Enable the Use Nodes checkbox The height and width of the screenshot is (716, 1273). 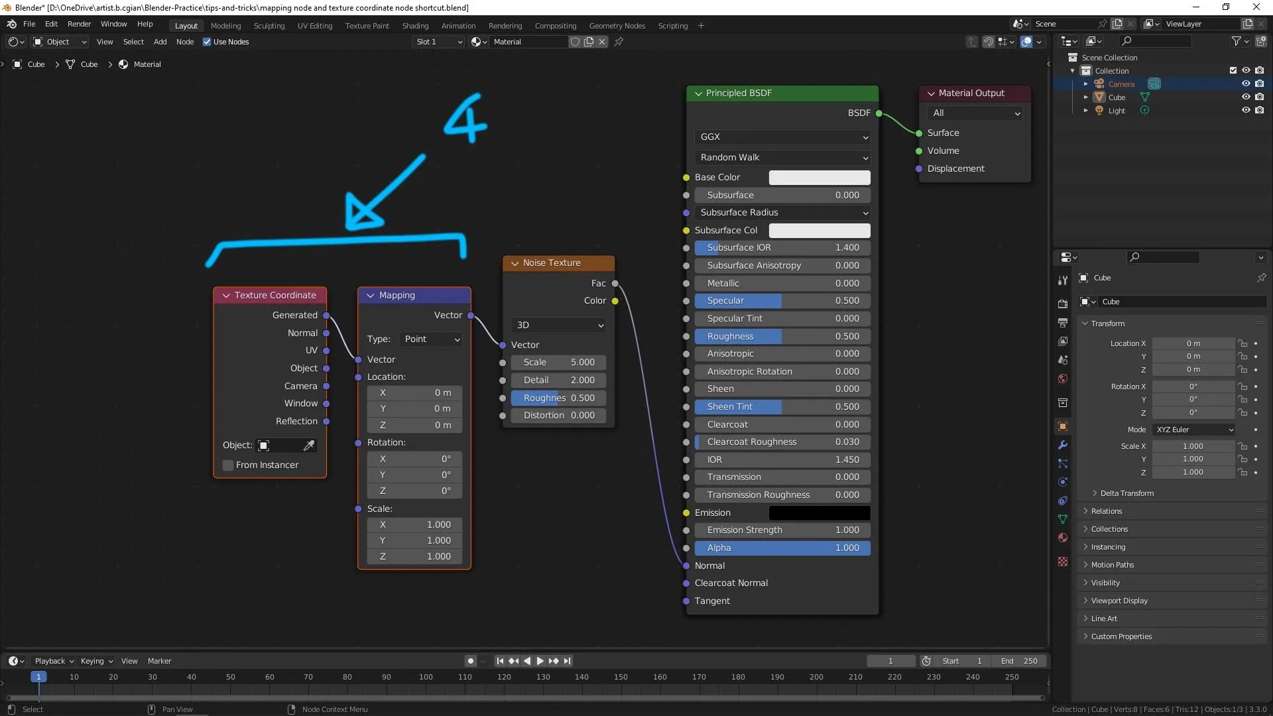(208, 42)
